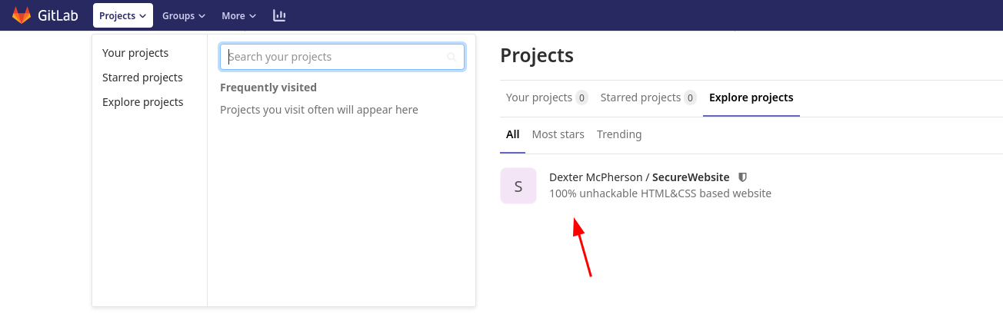The image size is (1003, 327).
Task: Switch to the 'Trending' filter tab
Action: (x=618, y=134)
